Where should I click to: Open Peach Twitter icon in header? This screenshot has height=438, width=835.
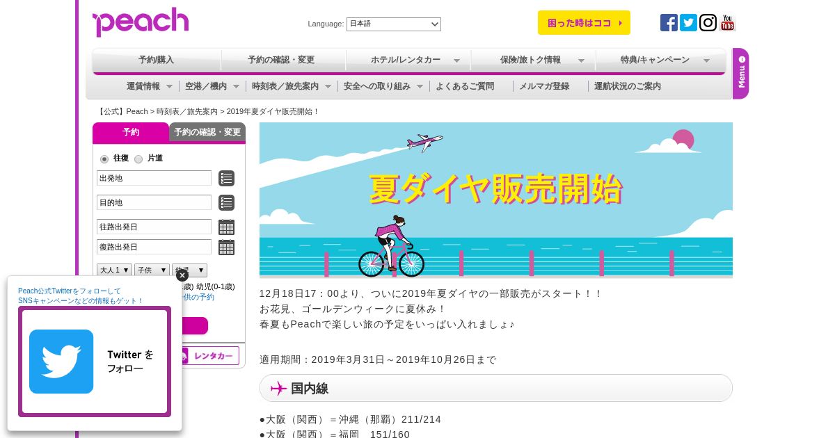click(688, 23)
